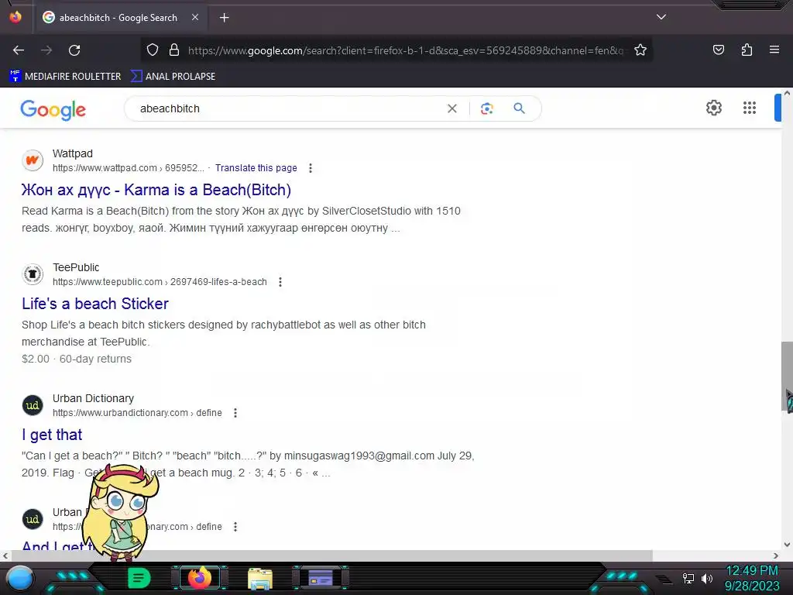Open the network tray icon
The height and width of the screenshot is (595, 793).
(x=688, y=578)
